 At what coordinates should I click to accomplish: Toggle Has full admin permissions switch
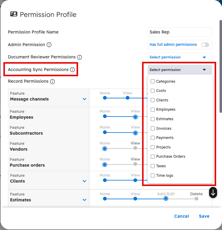[205, 45]
